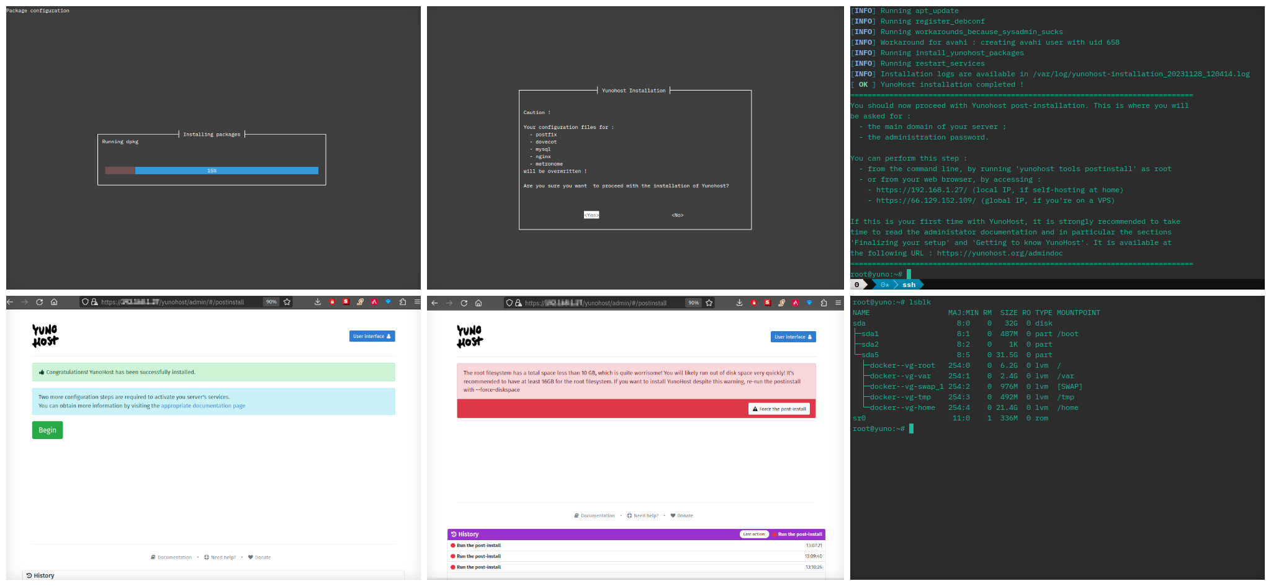
Task: Click shield icon in disk warning page address bar
Action: (510, 303)
